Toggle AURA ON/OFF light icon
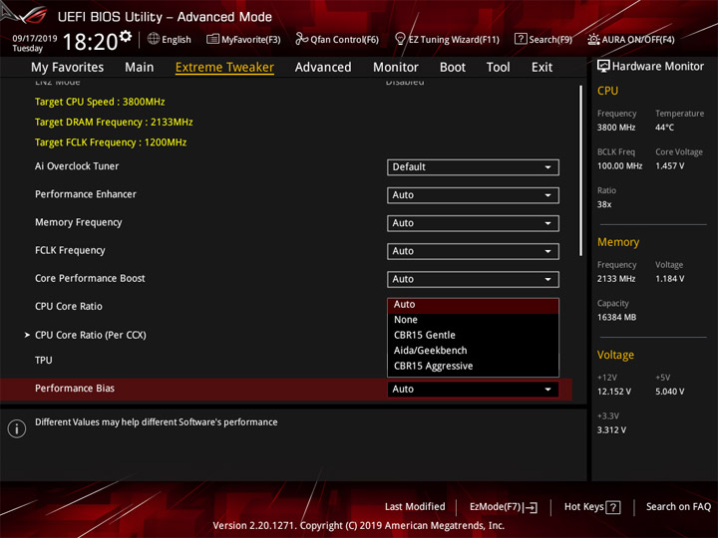 (593, 39)
